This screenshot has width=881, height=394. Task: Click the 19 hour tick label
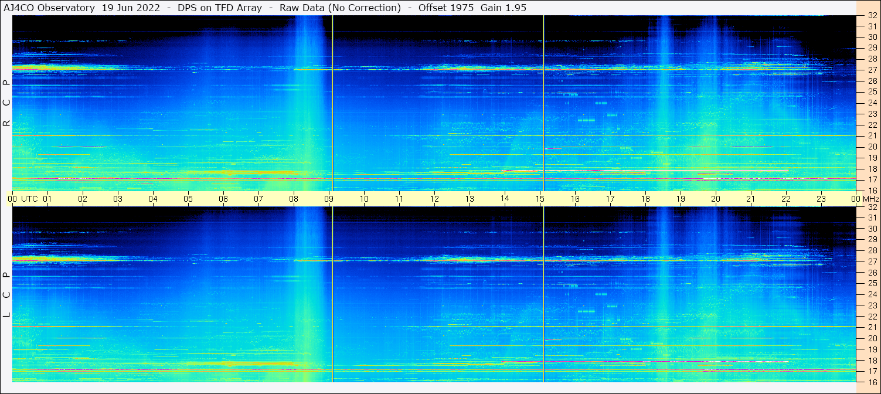681,199
